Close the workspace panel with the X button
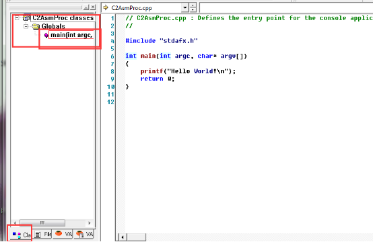This screenshot has width=373, height=242. (x=93, y=7)
